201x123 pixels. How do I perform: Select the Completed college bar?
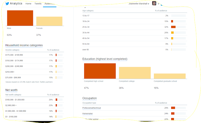coord(135,73)
